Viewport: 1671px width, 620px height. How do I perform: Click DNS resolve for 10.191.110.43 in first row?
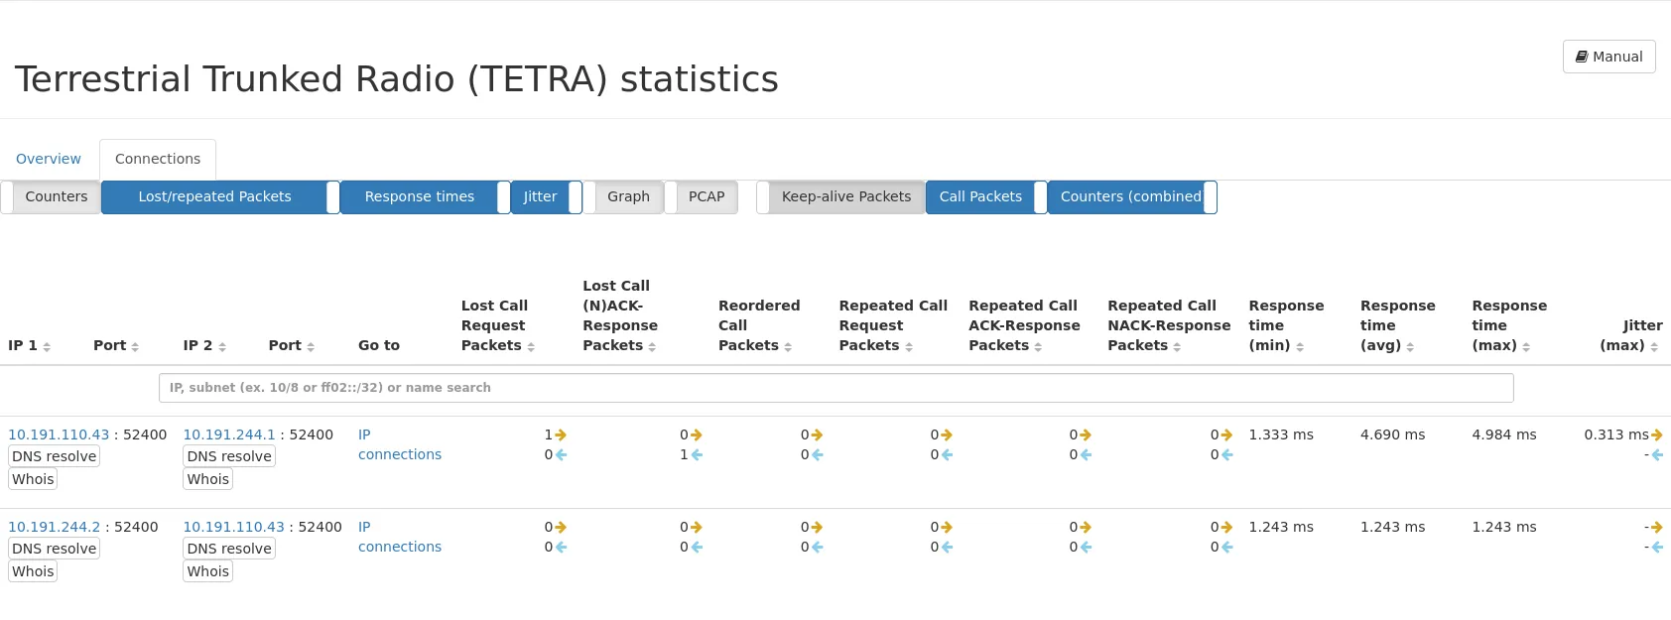[x=55, y=456]
